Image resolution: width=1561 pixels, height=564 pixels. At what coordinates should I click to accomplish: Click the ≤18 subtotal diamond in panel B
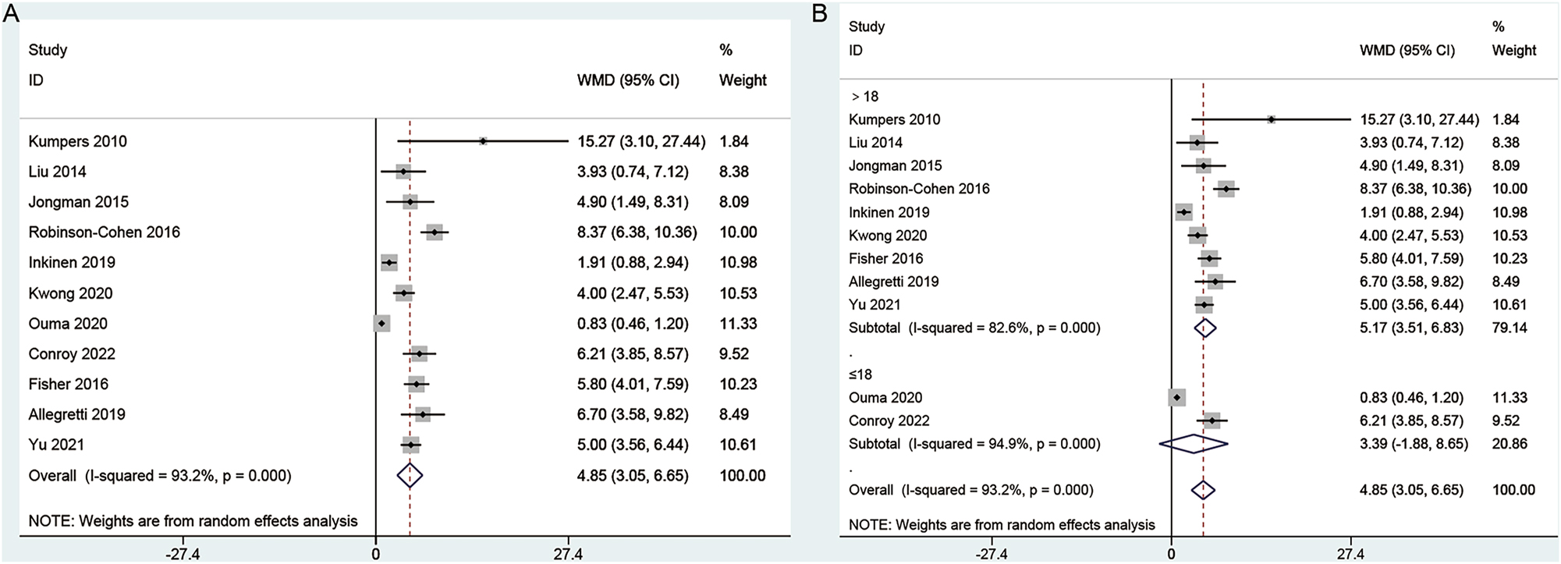tap(1194, 444)
